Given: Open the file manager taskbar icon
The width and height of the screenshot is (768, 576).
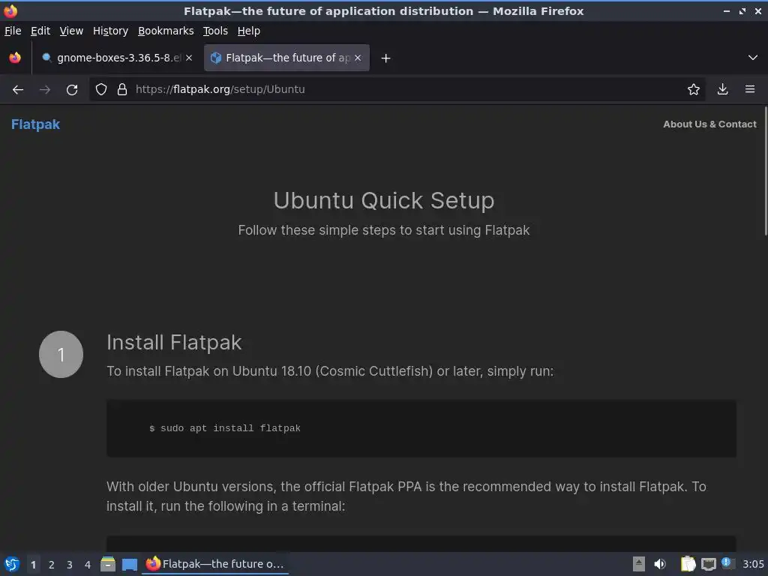Looking at the screenshot, I should [108, 564].
